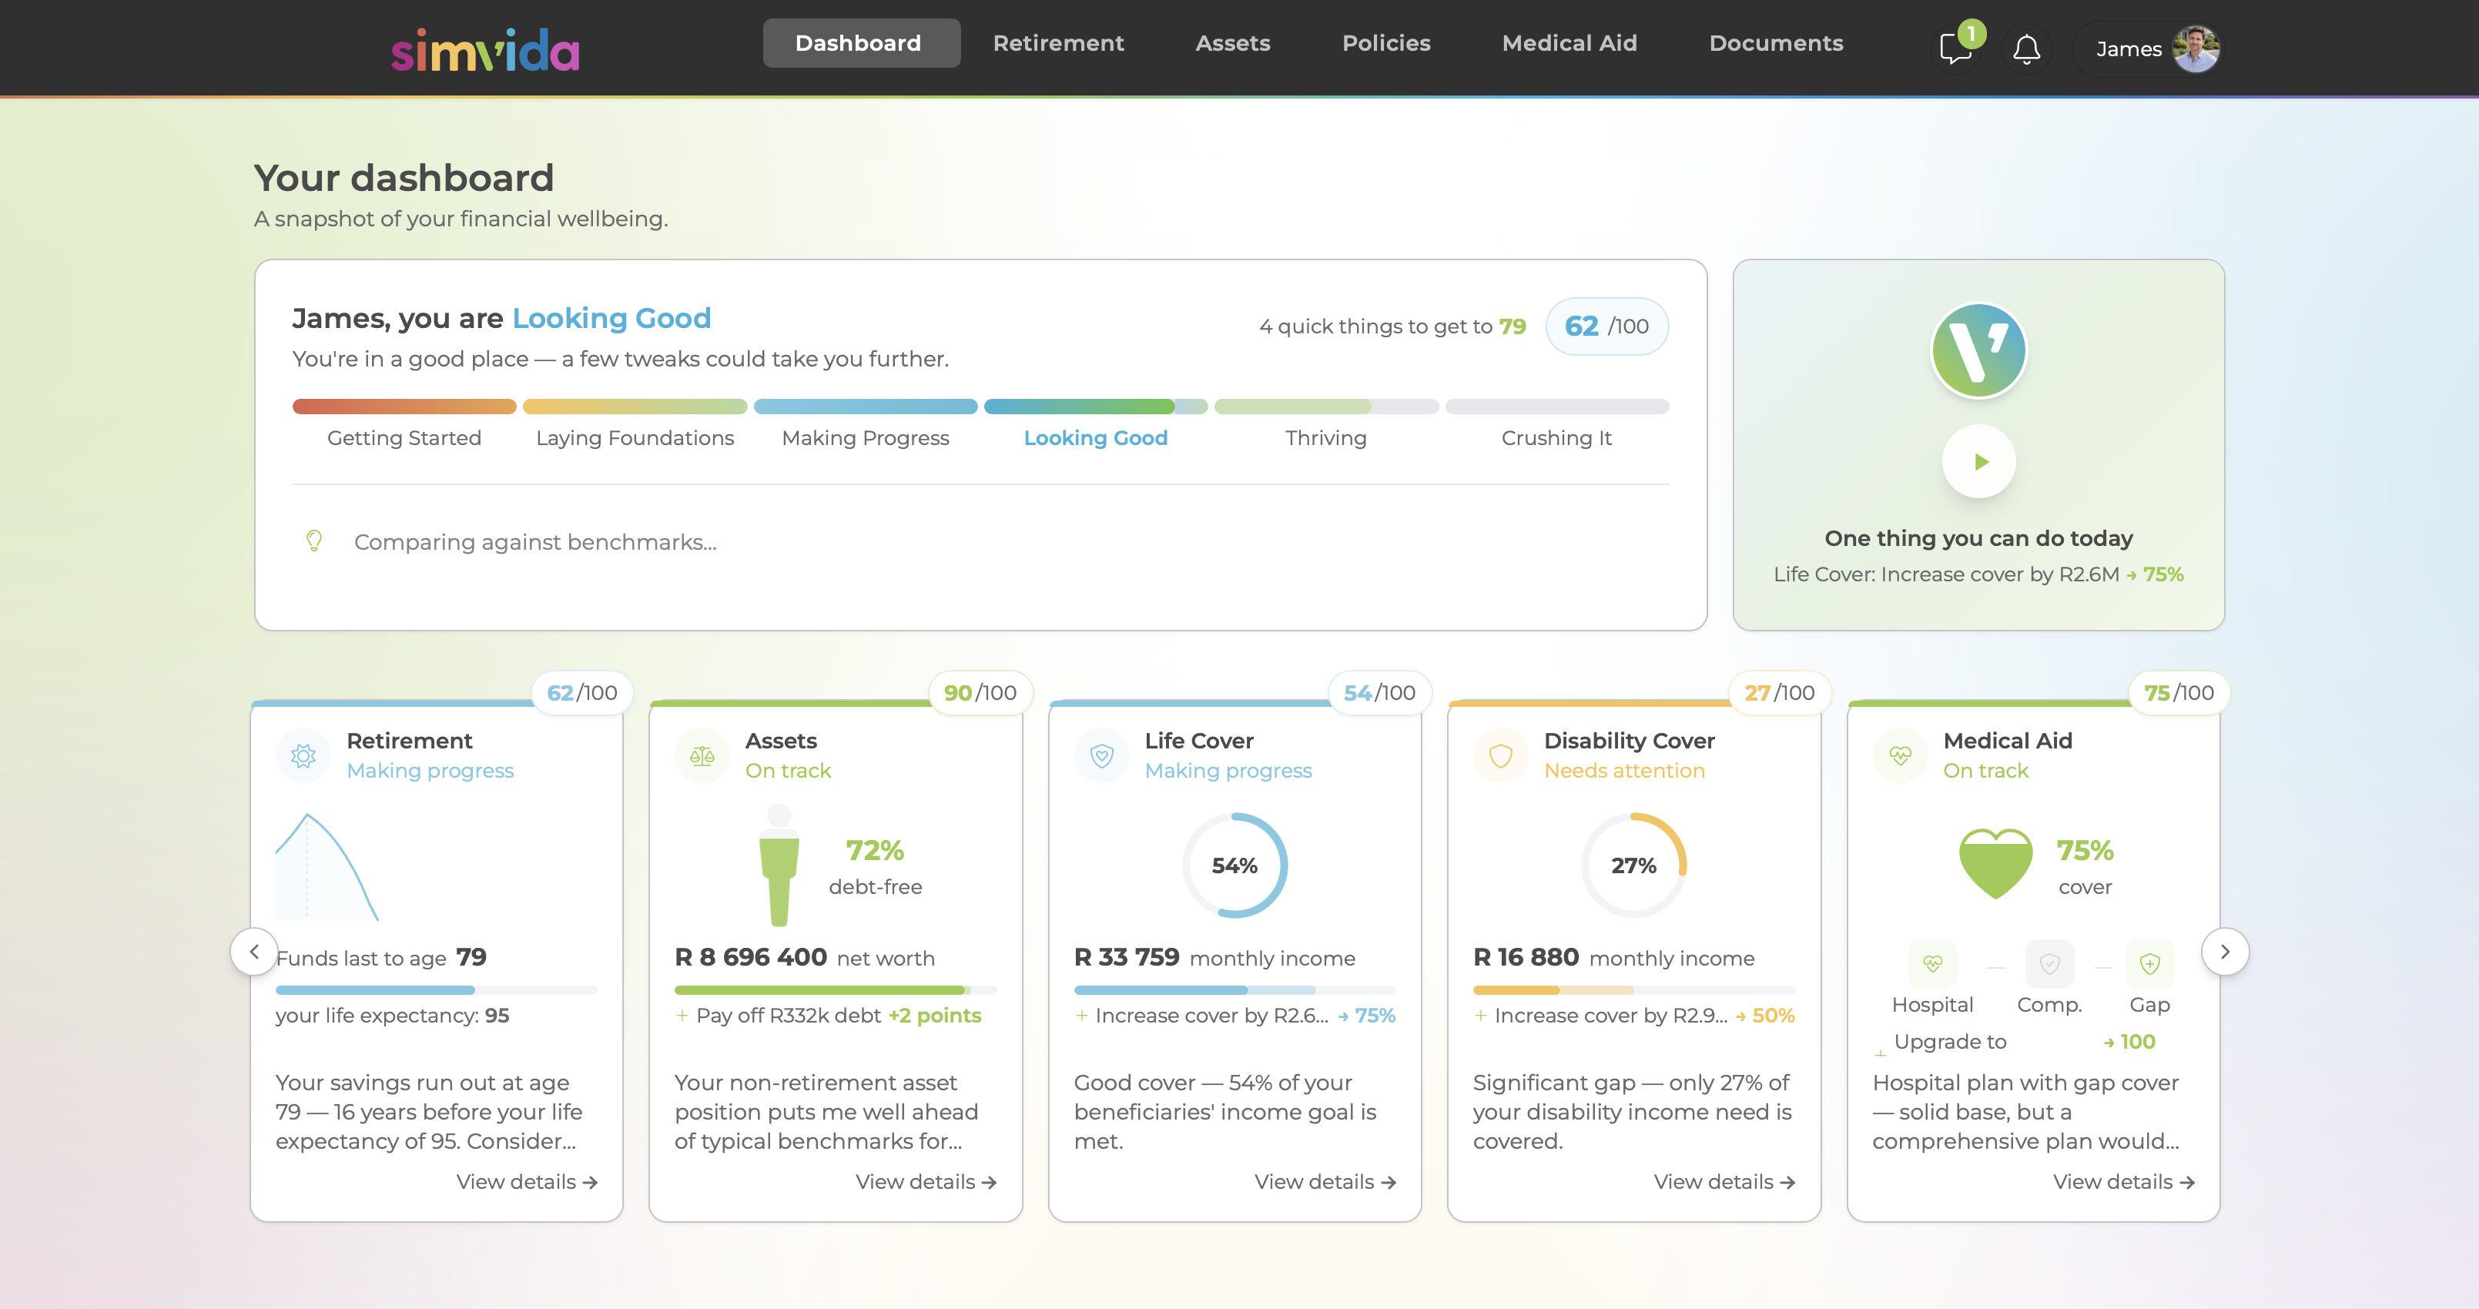2479x1309 pixels.
Task: Open the Documents tab
Action: [x=1776, y=43]
